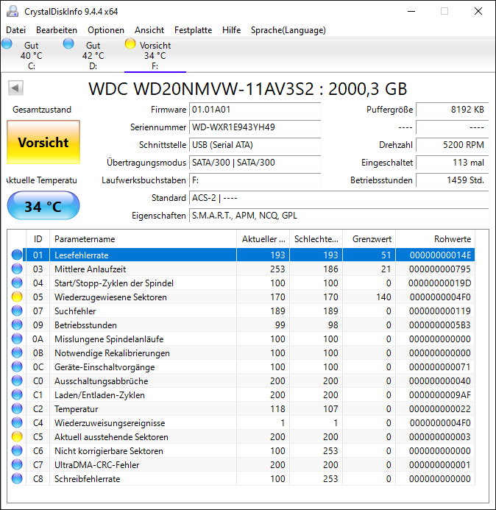Click yellow icon of Aktuell ausstehende Sektoren row

pos(17,436)
